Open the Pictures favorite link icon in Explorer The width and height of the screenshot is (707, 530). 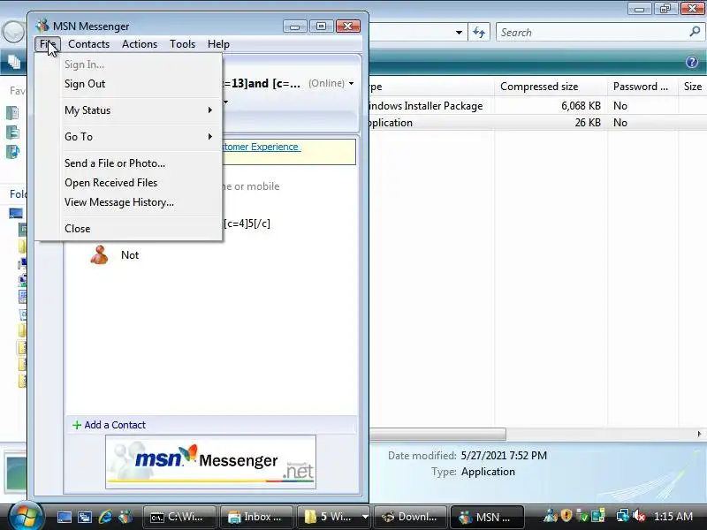point(12,132)
